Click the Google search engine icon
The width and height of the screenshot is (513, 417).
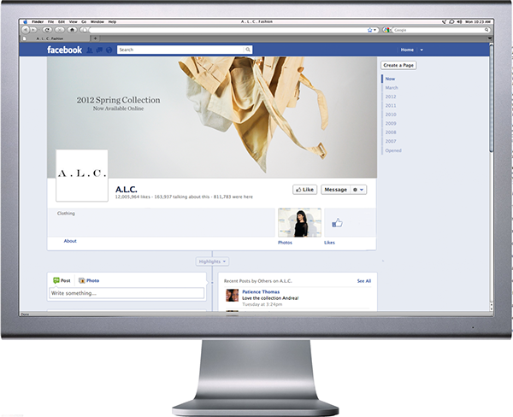[386, 30]
